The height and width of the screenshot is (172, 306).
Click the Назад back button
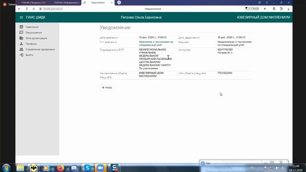tap(107, 87)
